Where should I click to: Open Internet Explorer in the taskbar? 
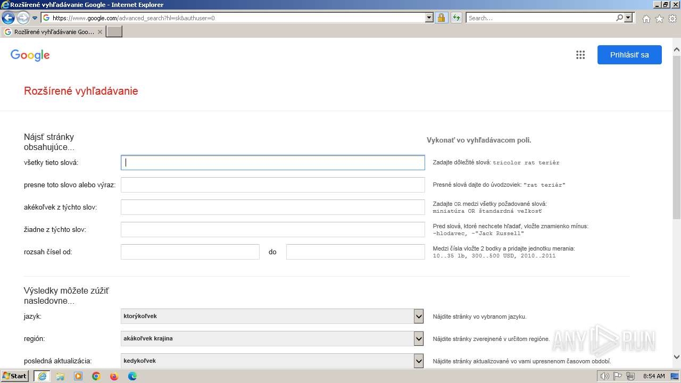click(x=42, y=376)
